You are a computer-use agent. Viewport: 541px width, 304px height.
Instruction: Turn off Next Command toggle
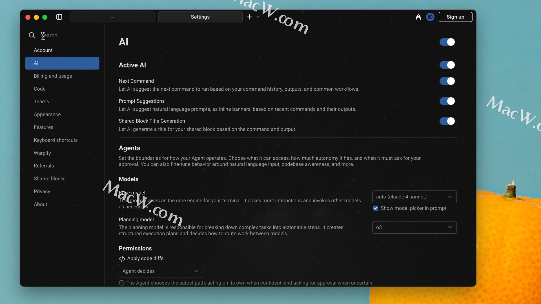[447, 81]
